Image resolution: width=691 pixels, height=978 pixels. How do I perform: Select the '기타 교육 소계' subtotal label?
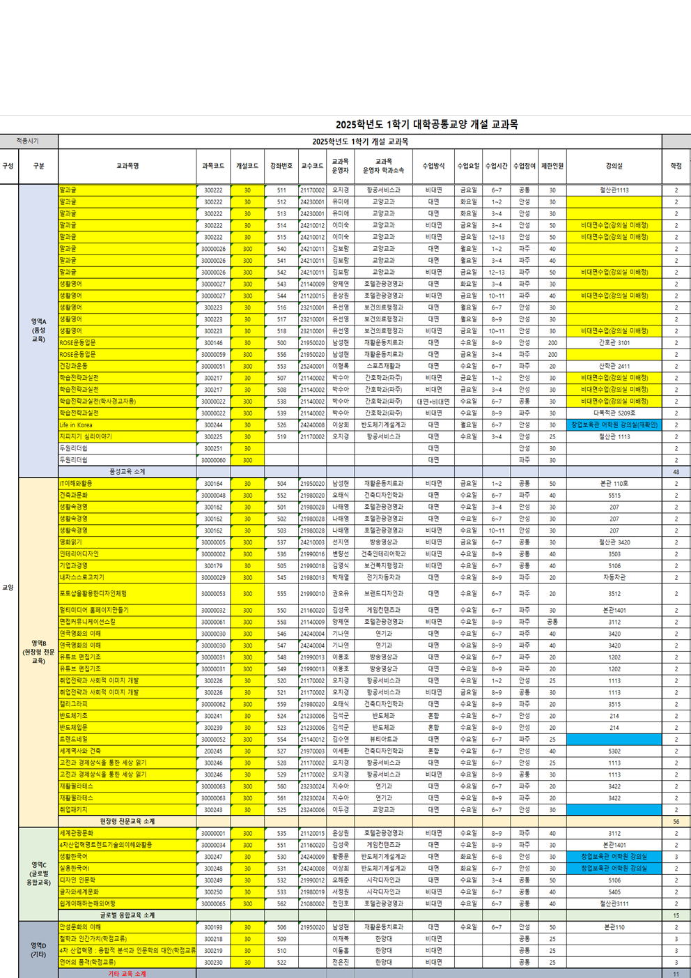[x=127, y=973]
